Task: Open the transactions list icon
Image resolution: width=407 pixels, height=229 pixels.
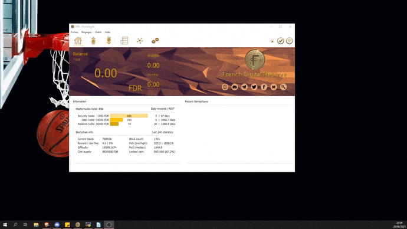Action: click(x=124, y=41)
